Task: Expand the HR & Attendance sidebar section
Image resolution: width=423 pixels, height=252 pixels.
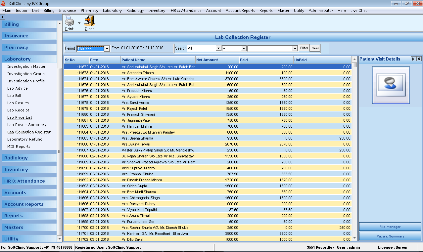Action: point(29,181)
